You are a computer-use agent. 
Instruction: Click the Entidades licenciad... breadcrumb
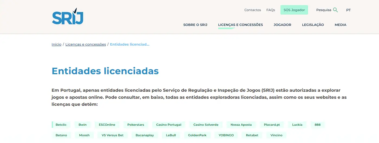point(130,44)
